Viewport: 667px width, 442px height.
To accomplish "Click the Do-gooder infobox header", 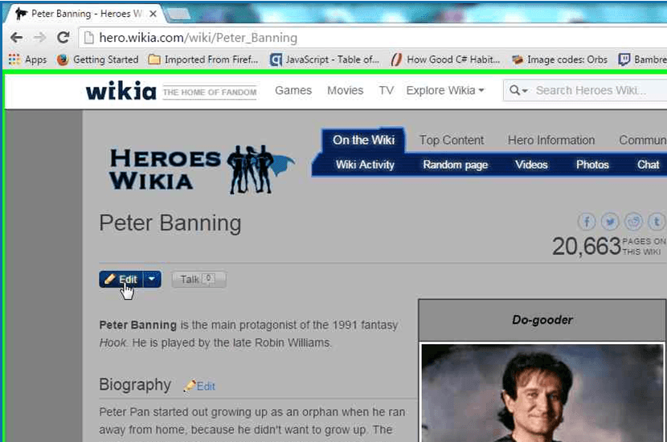I will pyautogui.click(x=542, y=320).
